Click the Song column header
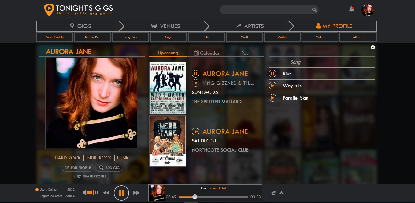 295,62
